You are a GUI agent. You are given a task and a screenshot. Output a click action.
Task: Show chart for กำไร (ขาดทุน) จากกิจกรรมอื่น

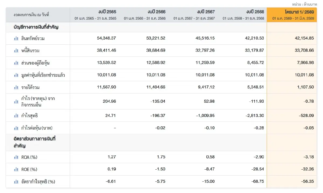point(16,102)
